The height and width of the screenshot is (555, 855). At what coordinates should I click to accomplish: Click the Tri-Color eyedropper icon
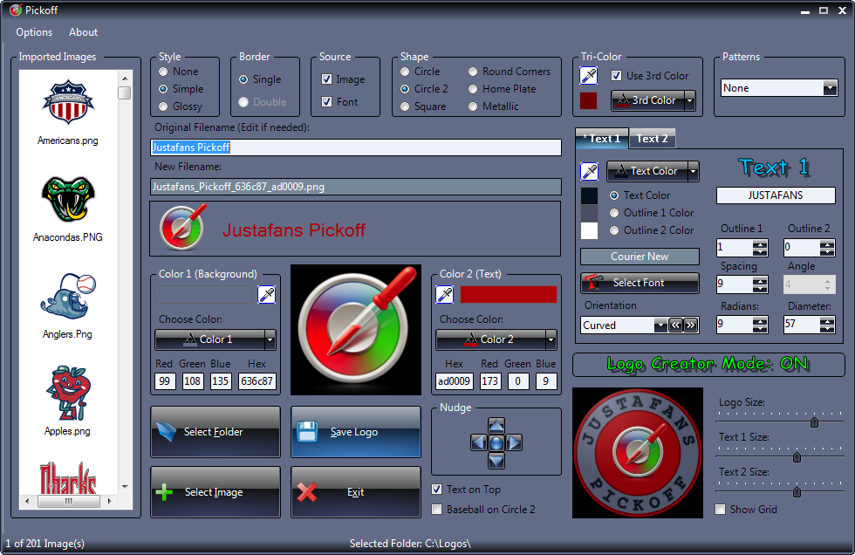point(589,76)
